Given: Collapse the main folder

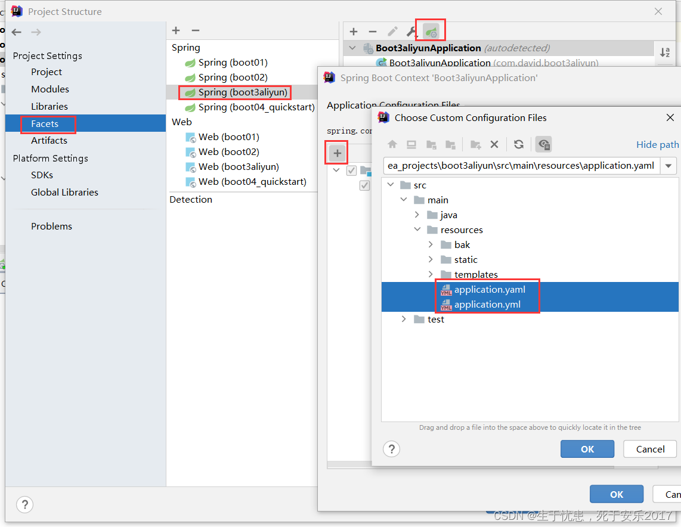Looking at the screenshot, I should pos(404,200).
